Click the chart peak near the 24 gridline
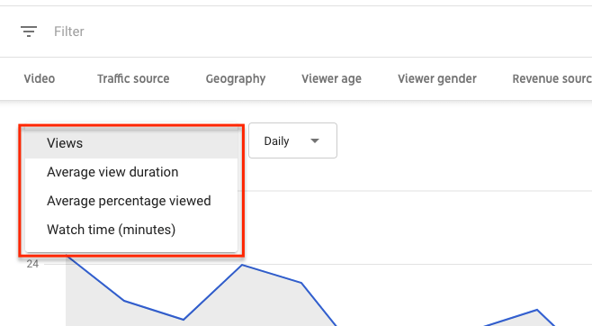The width and height of the screenshot is (592, 326). coord(242,265)
